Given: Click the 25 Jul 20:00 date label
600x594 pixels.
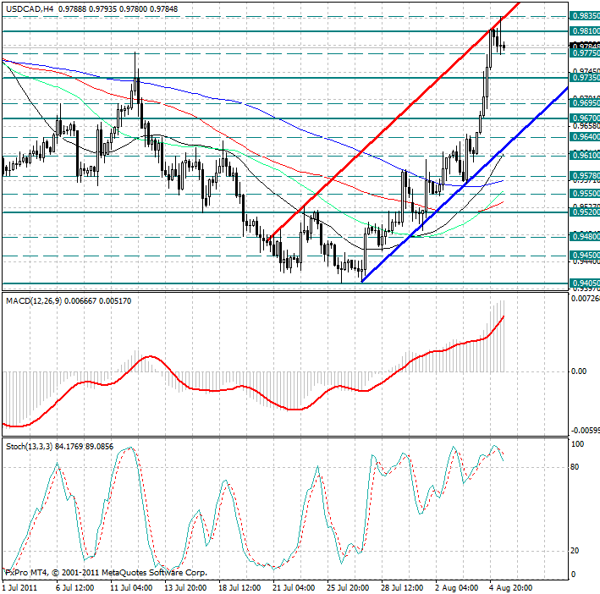Looking at the screenshot, I should (348, 587).
